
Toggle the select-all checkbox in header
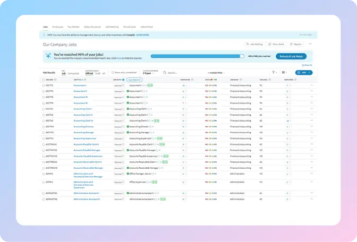[x=44, y=80]
